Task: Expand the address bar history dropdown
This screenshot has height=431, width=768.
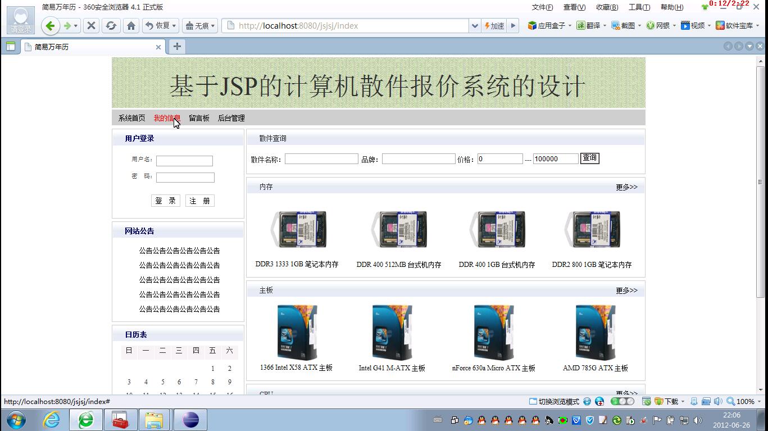Action: [475, 26]
